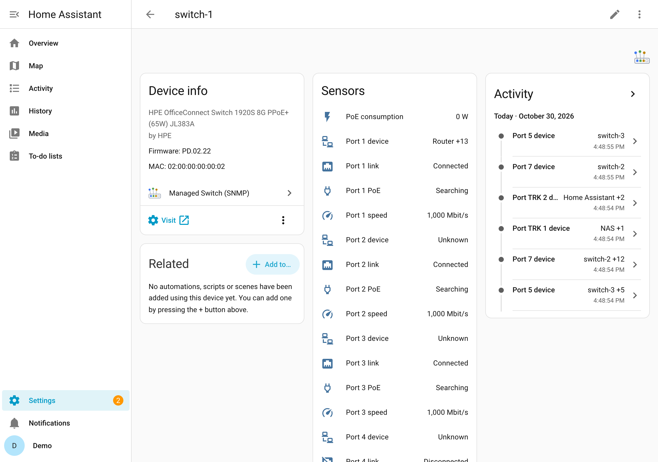
Task: Click the Port 3 device Unknown row
Action: click(395, 338)
